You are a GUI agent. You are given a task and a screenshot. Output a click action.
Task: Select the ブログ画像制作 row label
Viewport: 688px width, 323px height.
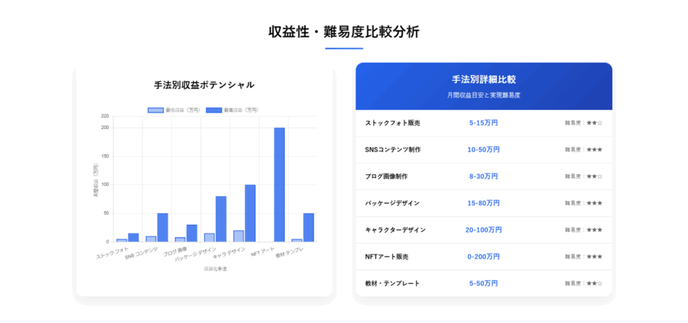(386, 176)
